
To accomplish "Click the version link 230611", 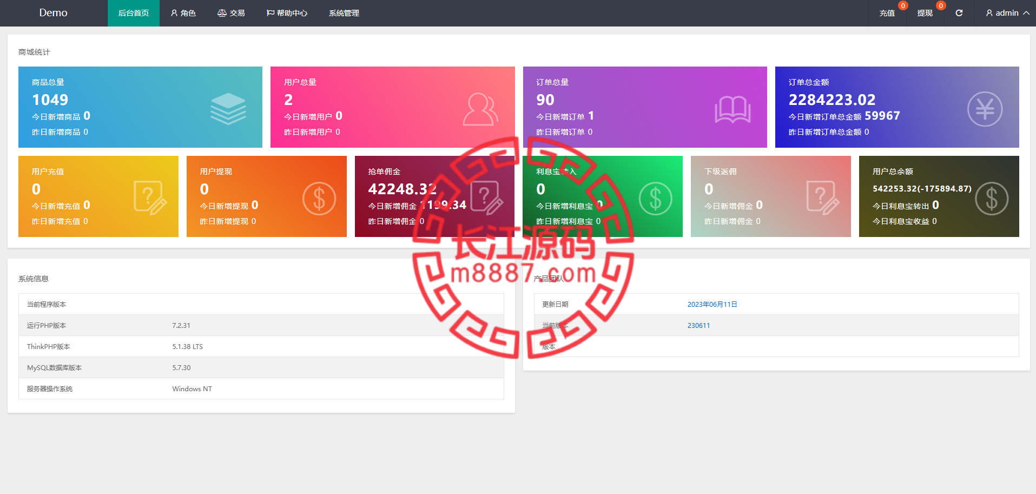I will (x=698, y=326).
